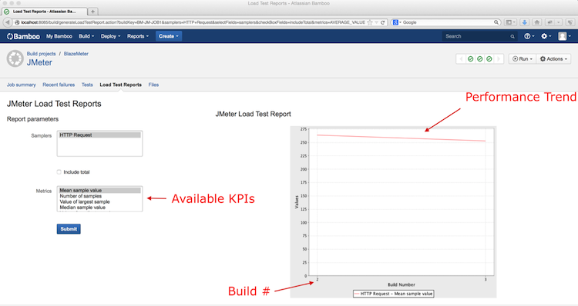Reload the page with the refresh icon
Viewport: 578px width, 306px height.
(x=382, y=22)
